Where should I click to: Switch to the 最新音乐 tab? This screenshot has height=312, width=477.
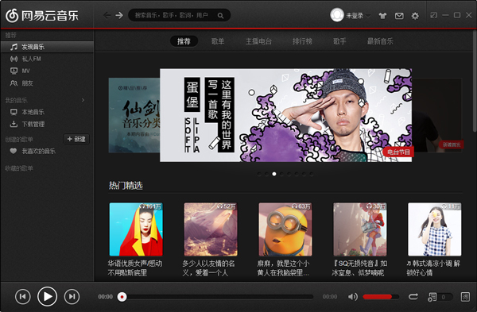[x=380, y=41]
